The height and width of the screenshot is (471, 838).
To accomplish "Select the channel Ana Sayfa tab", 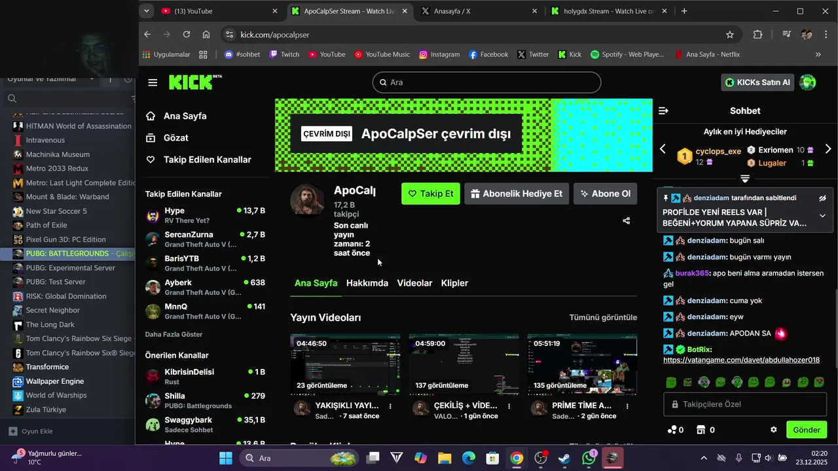I will point(316,283).
